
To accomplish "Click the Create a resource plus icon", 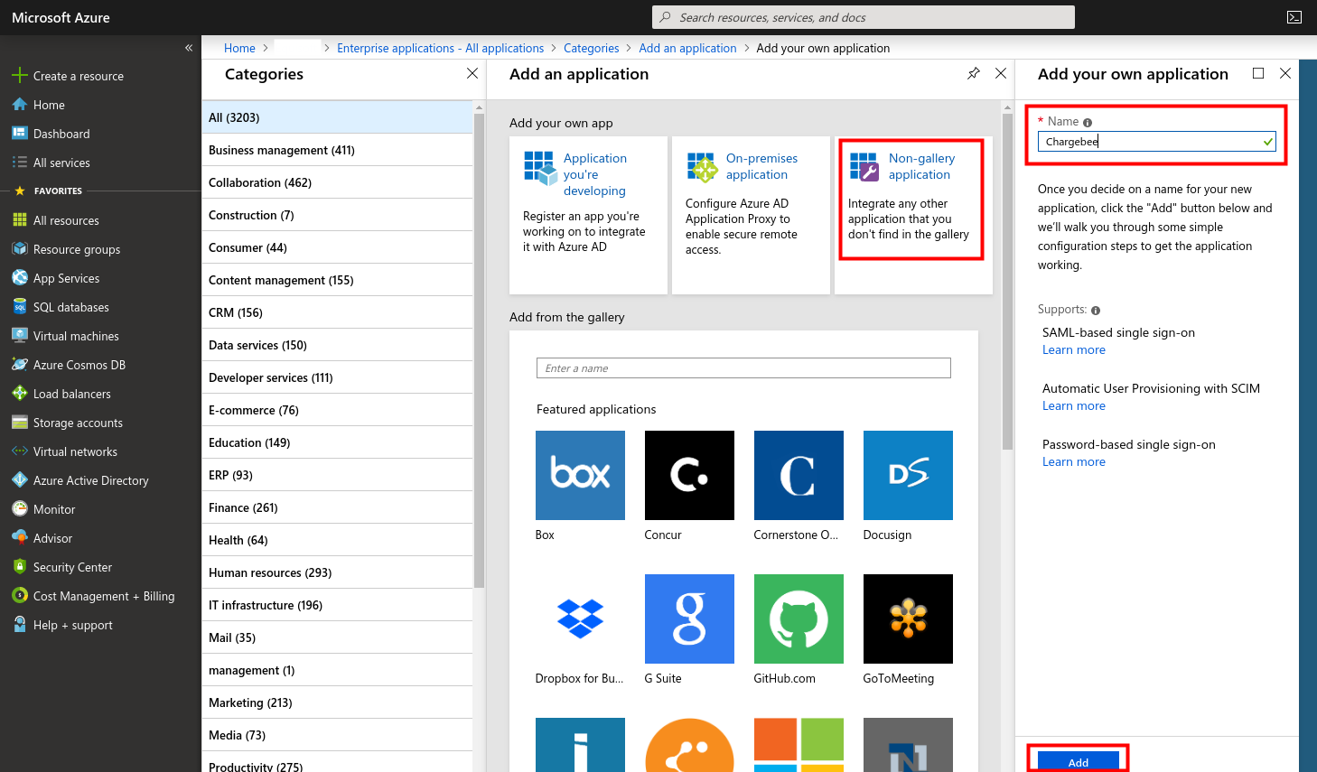I will (20, 76).
